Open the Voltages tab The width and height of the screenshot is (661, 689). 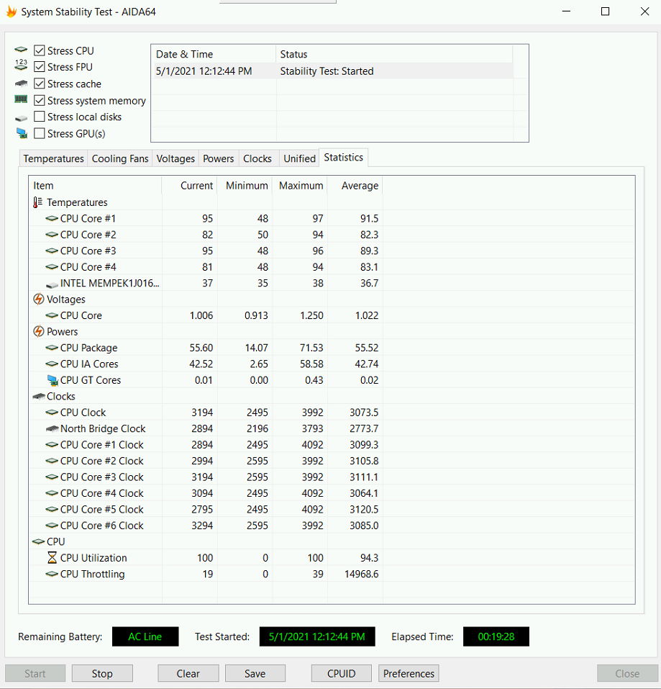pyautogui.click(x=175, y=158)
